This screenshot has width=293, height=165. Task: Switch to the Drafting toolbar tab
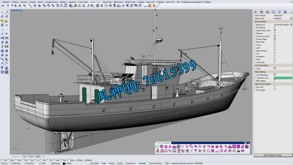point(141,2)
